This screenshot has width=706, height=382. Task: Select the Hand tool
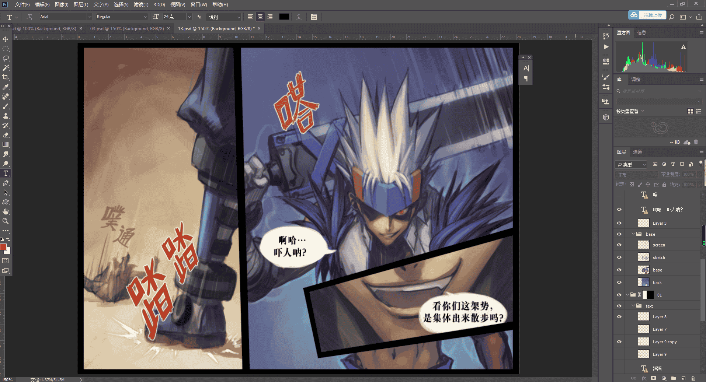coord(6,211)
